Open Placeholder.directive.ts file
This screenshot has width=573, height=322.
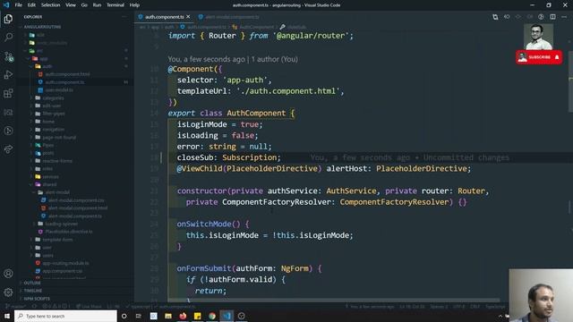coord(69,232)
